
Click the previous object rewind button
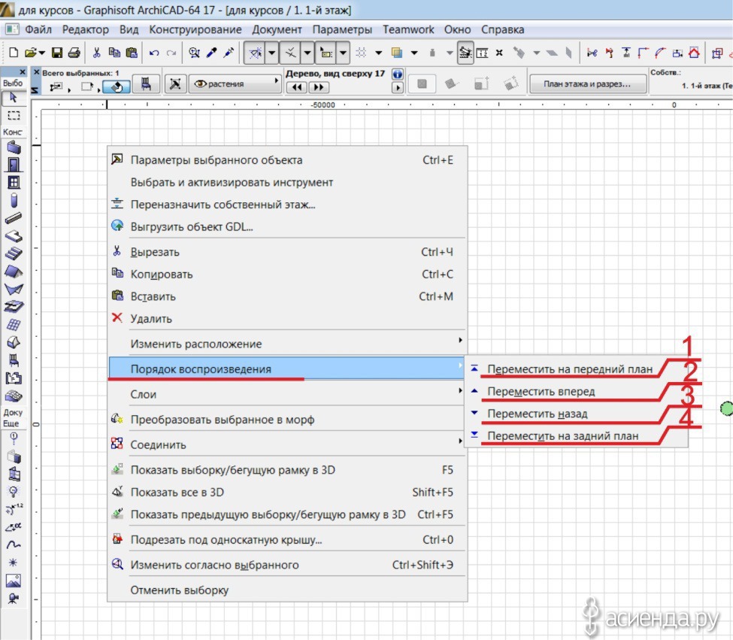297,87
